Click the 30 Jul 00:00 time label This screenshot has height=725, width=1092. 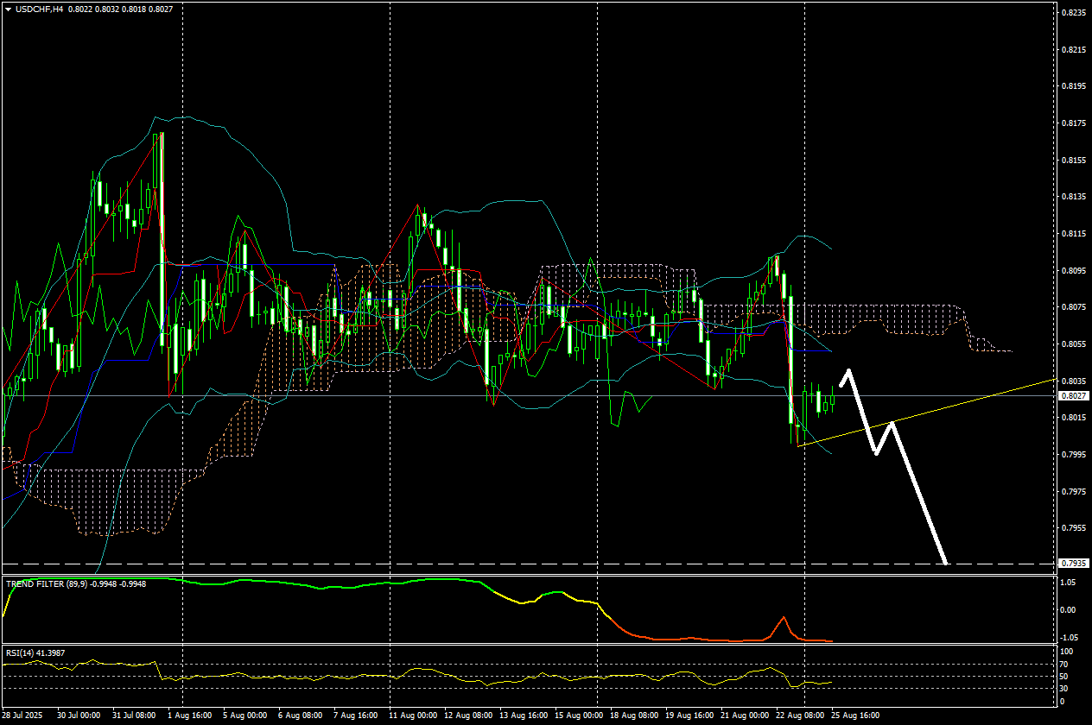[x=78, y=716]
